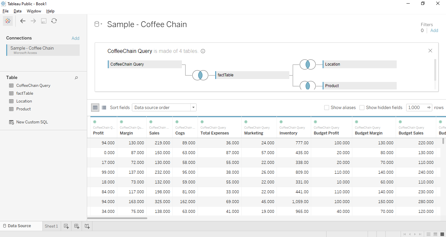Switch to metadata list view
This screenshot has width=446, height=237.
point(104,107)
